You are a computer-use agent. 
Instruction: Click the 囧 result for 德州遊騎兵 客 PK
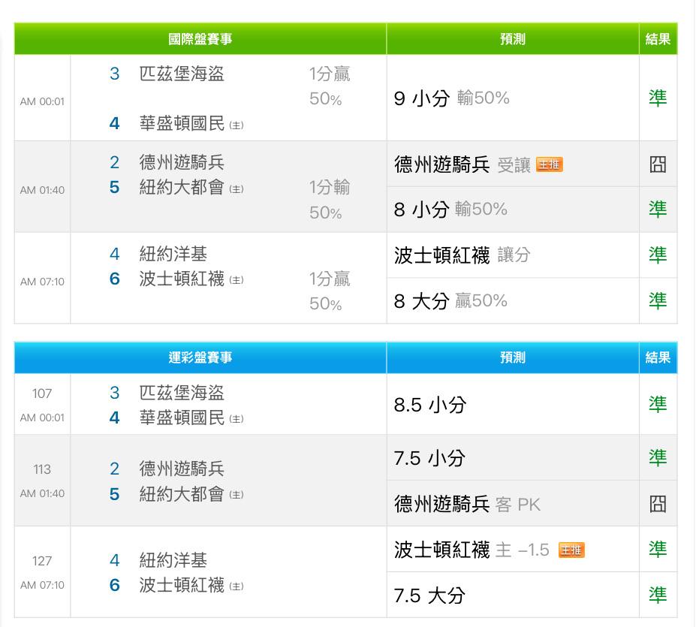click(658, 503)
